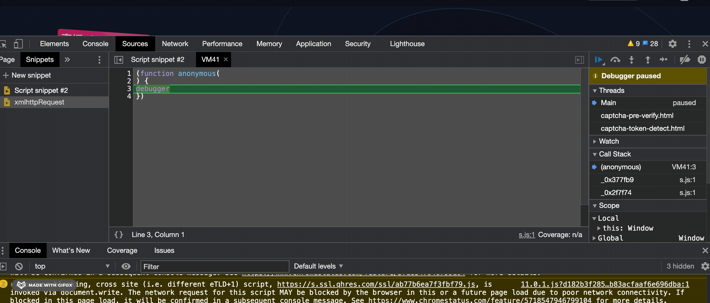Close the console drawer
The width and height of the screenshot is (710, 303).
(705, 250)
